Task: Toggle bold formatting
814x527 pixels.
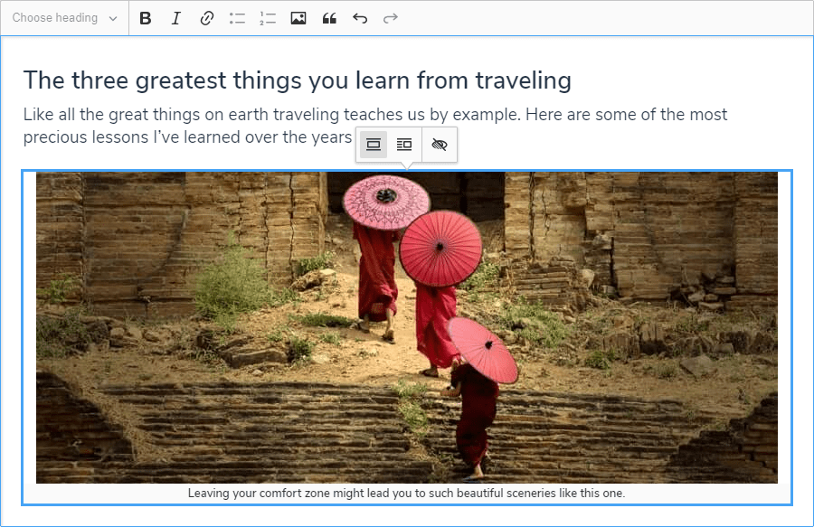Action: (146, 18)
